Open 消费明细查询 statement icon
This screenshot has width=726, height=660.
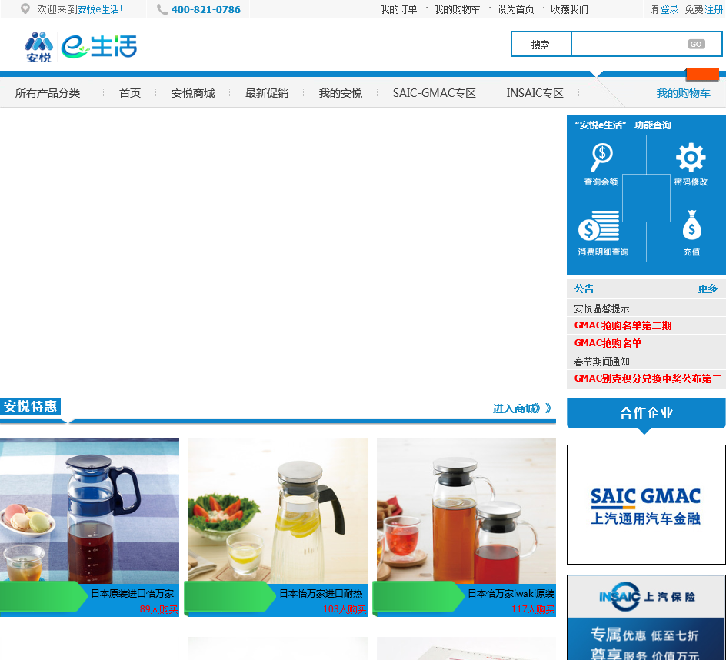(x=603, y=233)
